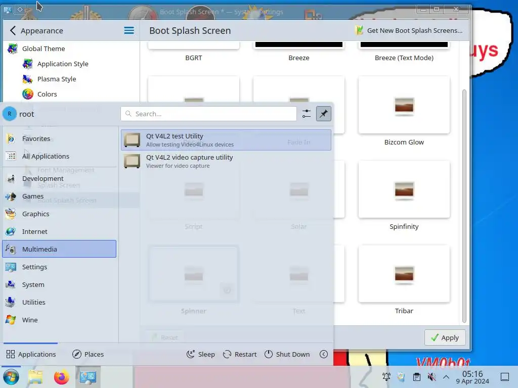Go back from Appearance
The width and height of the screenshot is (518, 388).
click(13, 31)
